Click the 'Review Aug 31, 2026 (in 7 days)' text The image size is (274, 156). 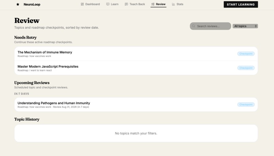coord(71,107)
